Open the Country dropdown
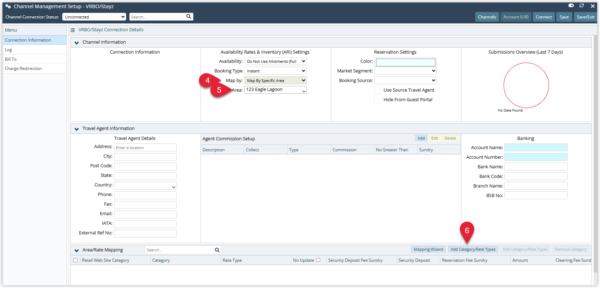This screenshot has width=600, height=288. [x=145, y=186]
